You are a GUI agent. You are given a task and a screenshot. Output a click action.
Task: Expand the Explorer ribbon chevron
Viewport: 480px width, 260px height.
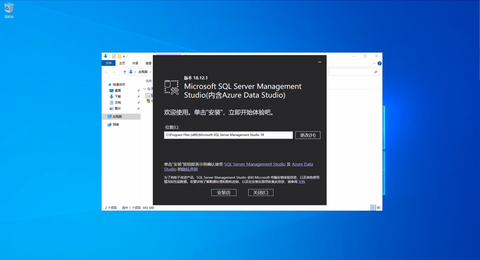tap(374, 63)
